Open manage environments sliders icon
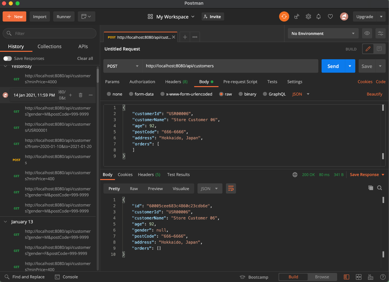 [x=380, y=33]
